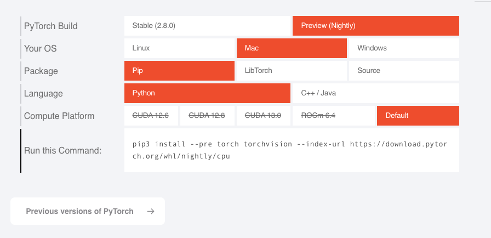This screenshot has height=238, width=491.
Task: Select Python as the language
Action: tap(207, 93)
